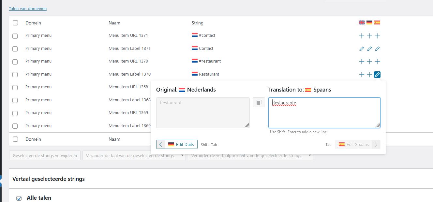This screenshot has height=202, width=433.
Task: Click active Spanish pencil icon for Restaurant
Action: click(x=377, y=75)
